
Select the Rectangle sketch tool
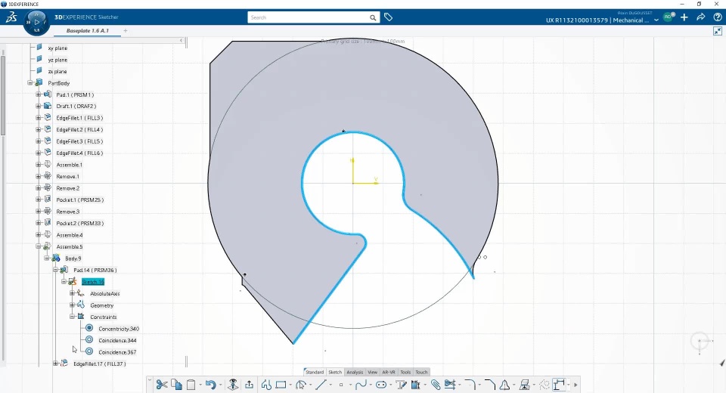tap(281, 385)
